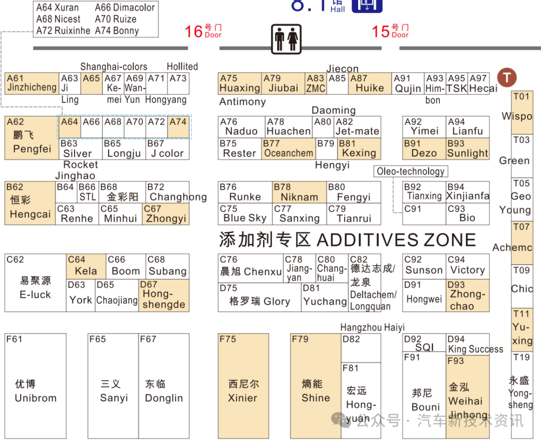Select booth B76 Runke
Image resolution: width=541 pixels, height=442 pixels.
(245, 192)
